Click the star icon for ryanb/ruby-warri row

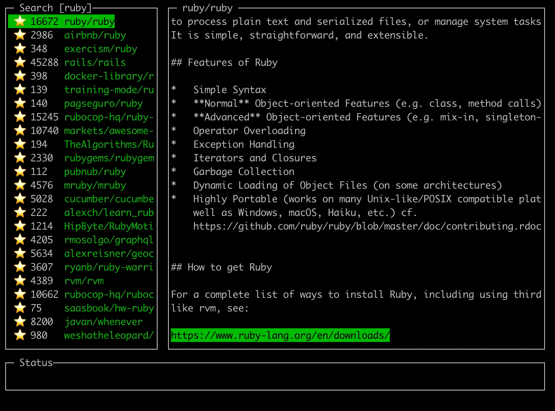[20, 267]
